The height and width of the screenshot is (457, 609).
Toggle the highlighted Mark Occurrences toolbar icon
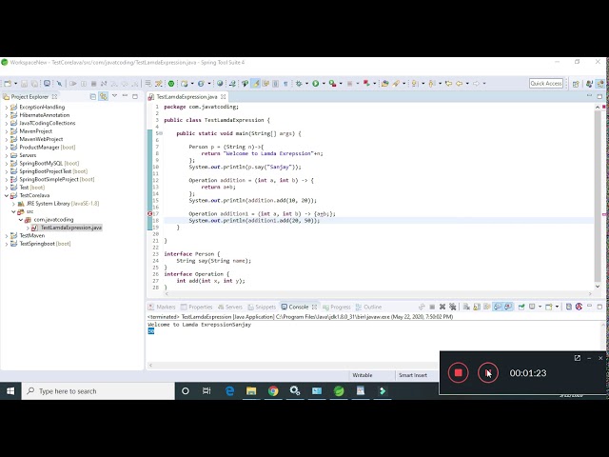click(255, 83)
